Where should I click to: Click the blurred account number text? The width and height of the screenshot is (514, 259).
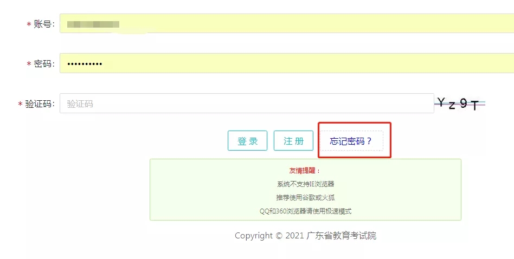93,24
